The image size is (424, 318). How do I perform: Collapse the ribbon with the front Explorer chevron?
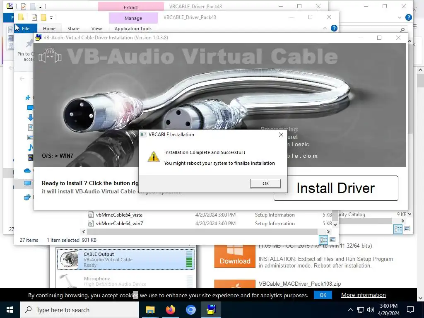point(325,28)
